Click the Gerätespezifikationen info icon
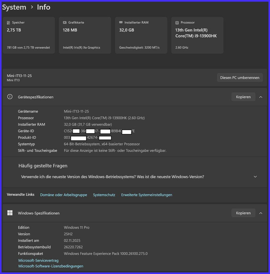This screenshot has width=270, height=274. 10,97
